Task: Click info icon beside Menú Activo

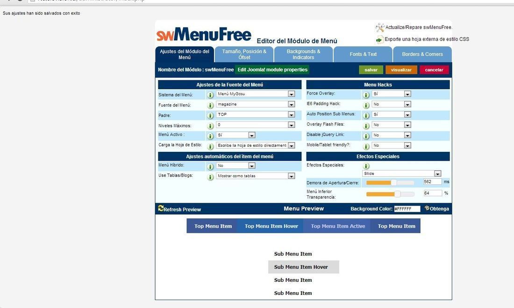Action: [x=210, y=136]
